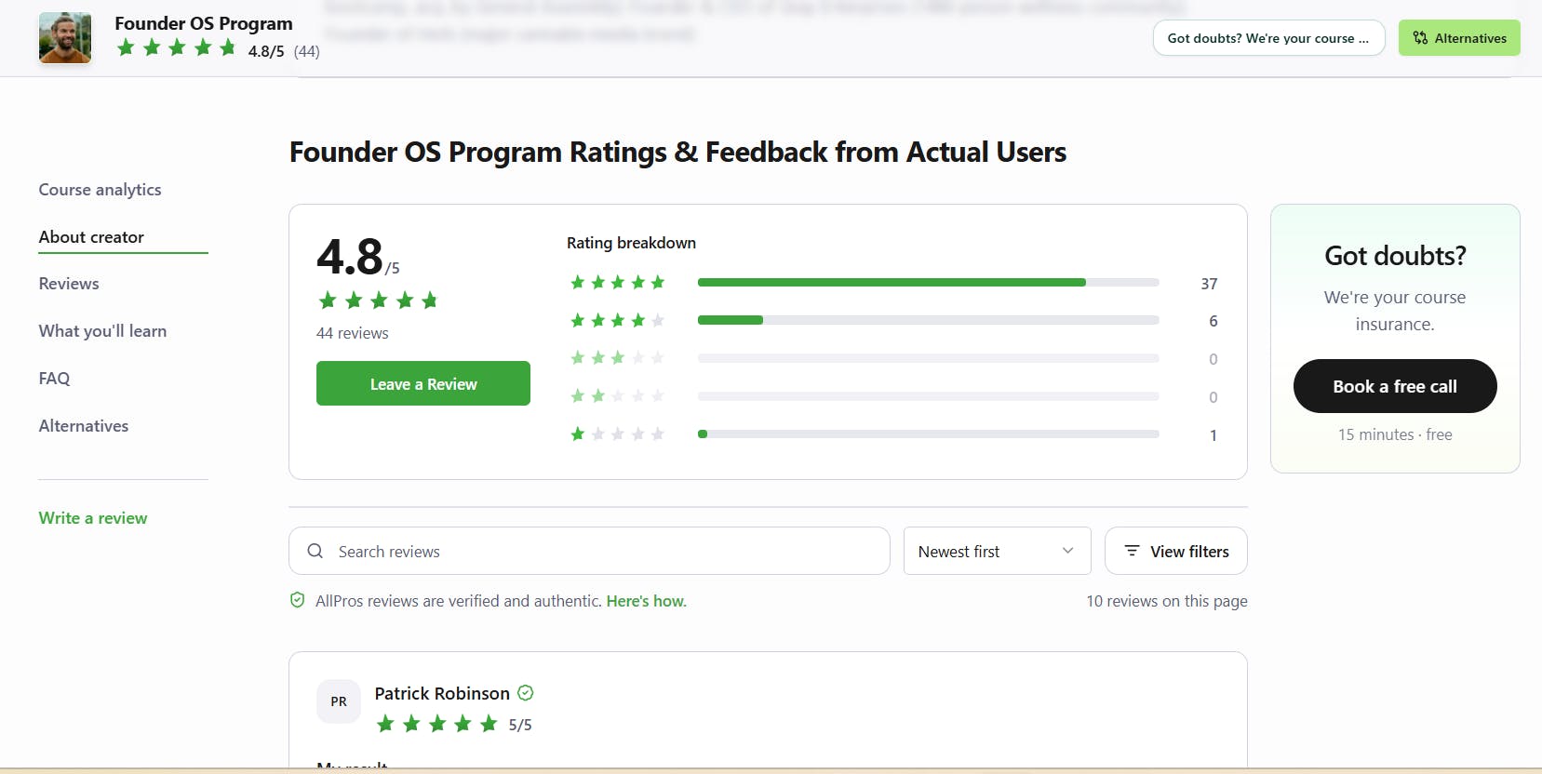This screenshot has height=774, width=1542.
Task: Click the PR reviewer avatar badge
Action: click(339, 701)
